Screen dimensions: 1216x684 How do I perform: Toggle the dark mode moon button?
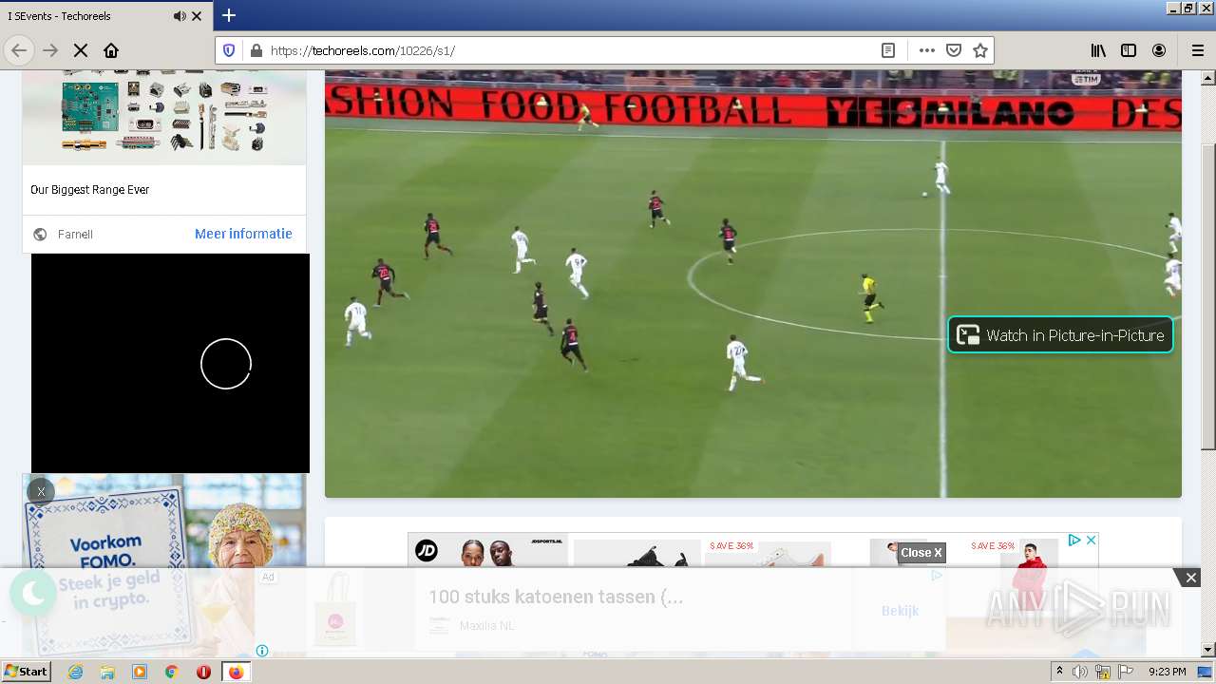33,594
